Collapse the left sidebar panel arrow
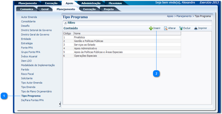The width and height of the screenshot is (222, 114). 60,104
